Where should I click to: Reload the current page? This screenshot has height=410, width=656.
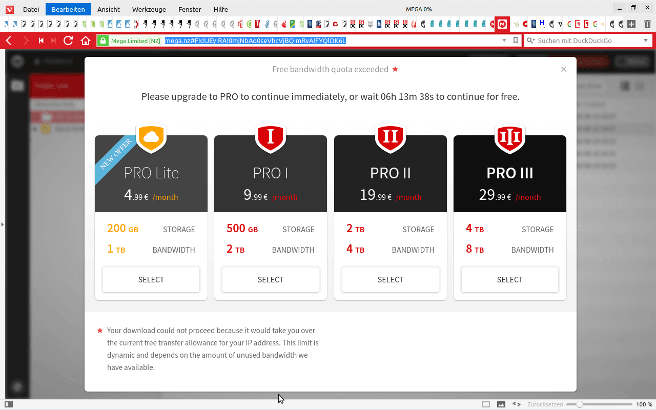[68, 40]
